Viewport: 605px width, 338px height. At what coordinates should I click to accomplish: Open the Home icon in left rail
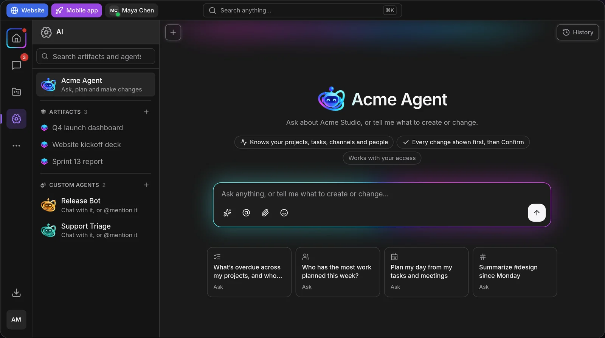click(16, 38)
